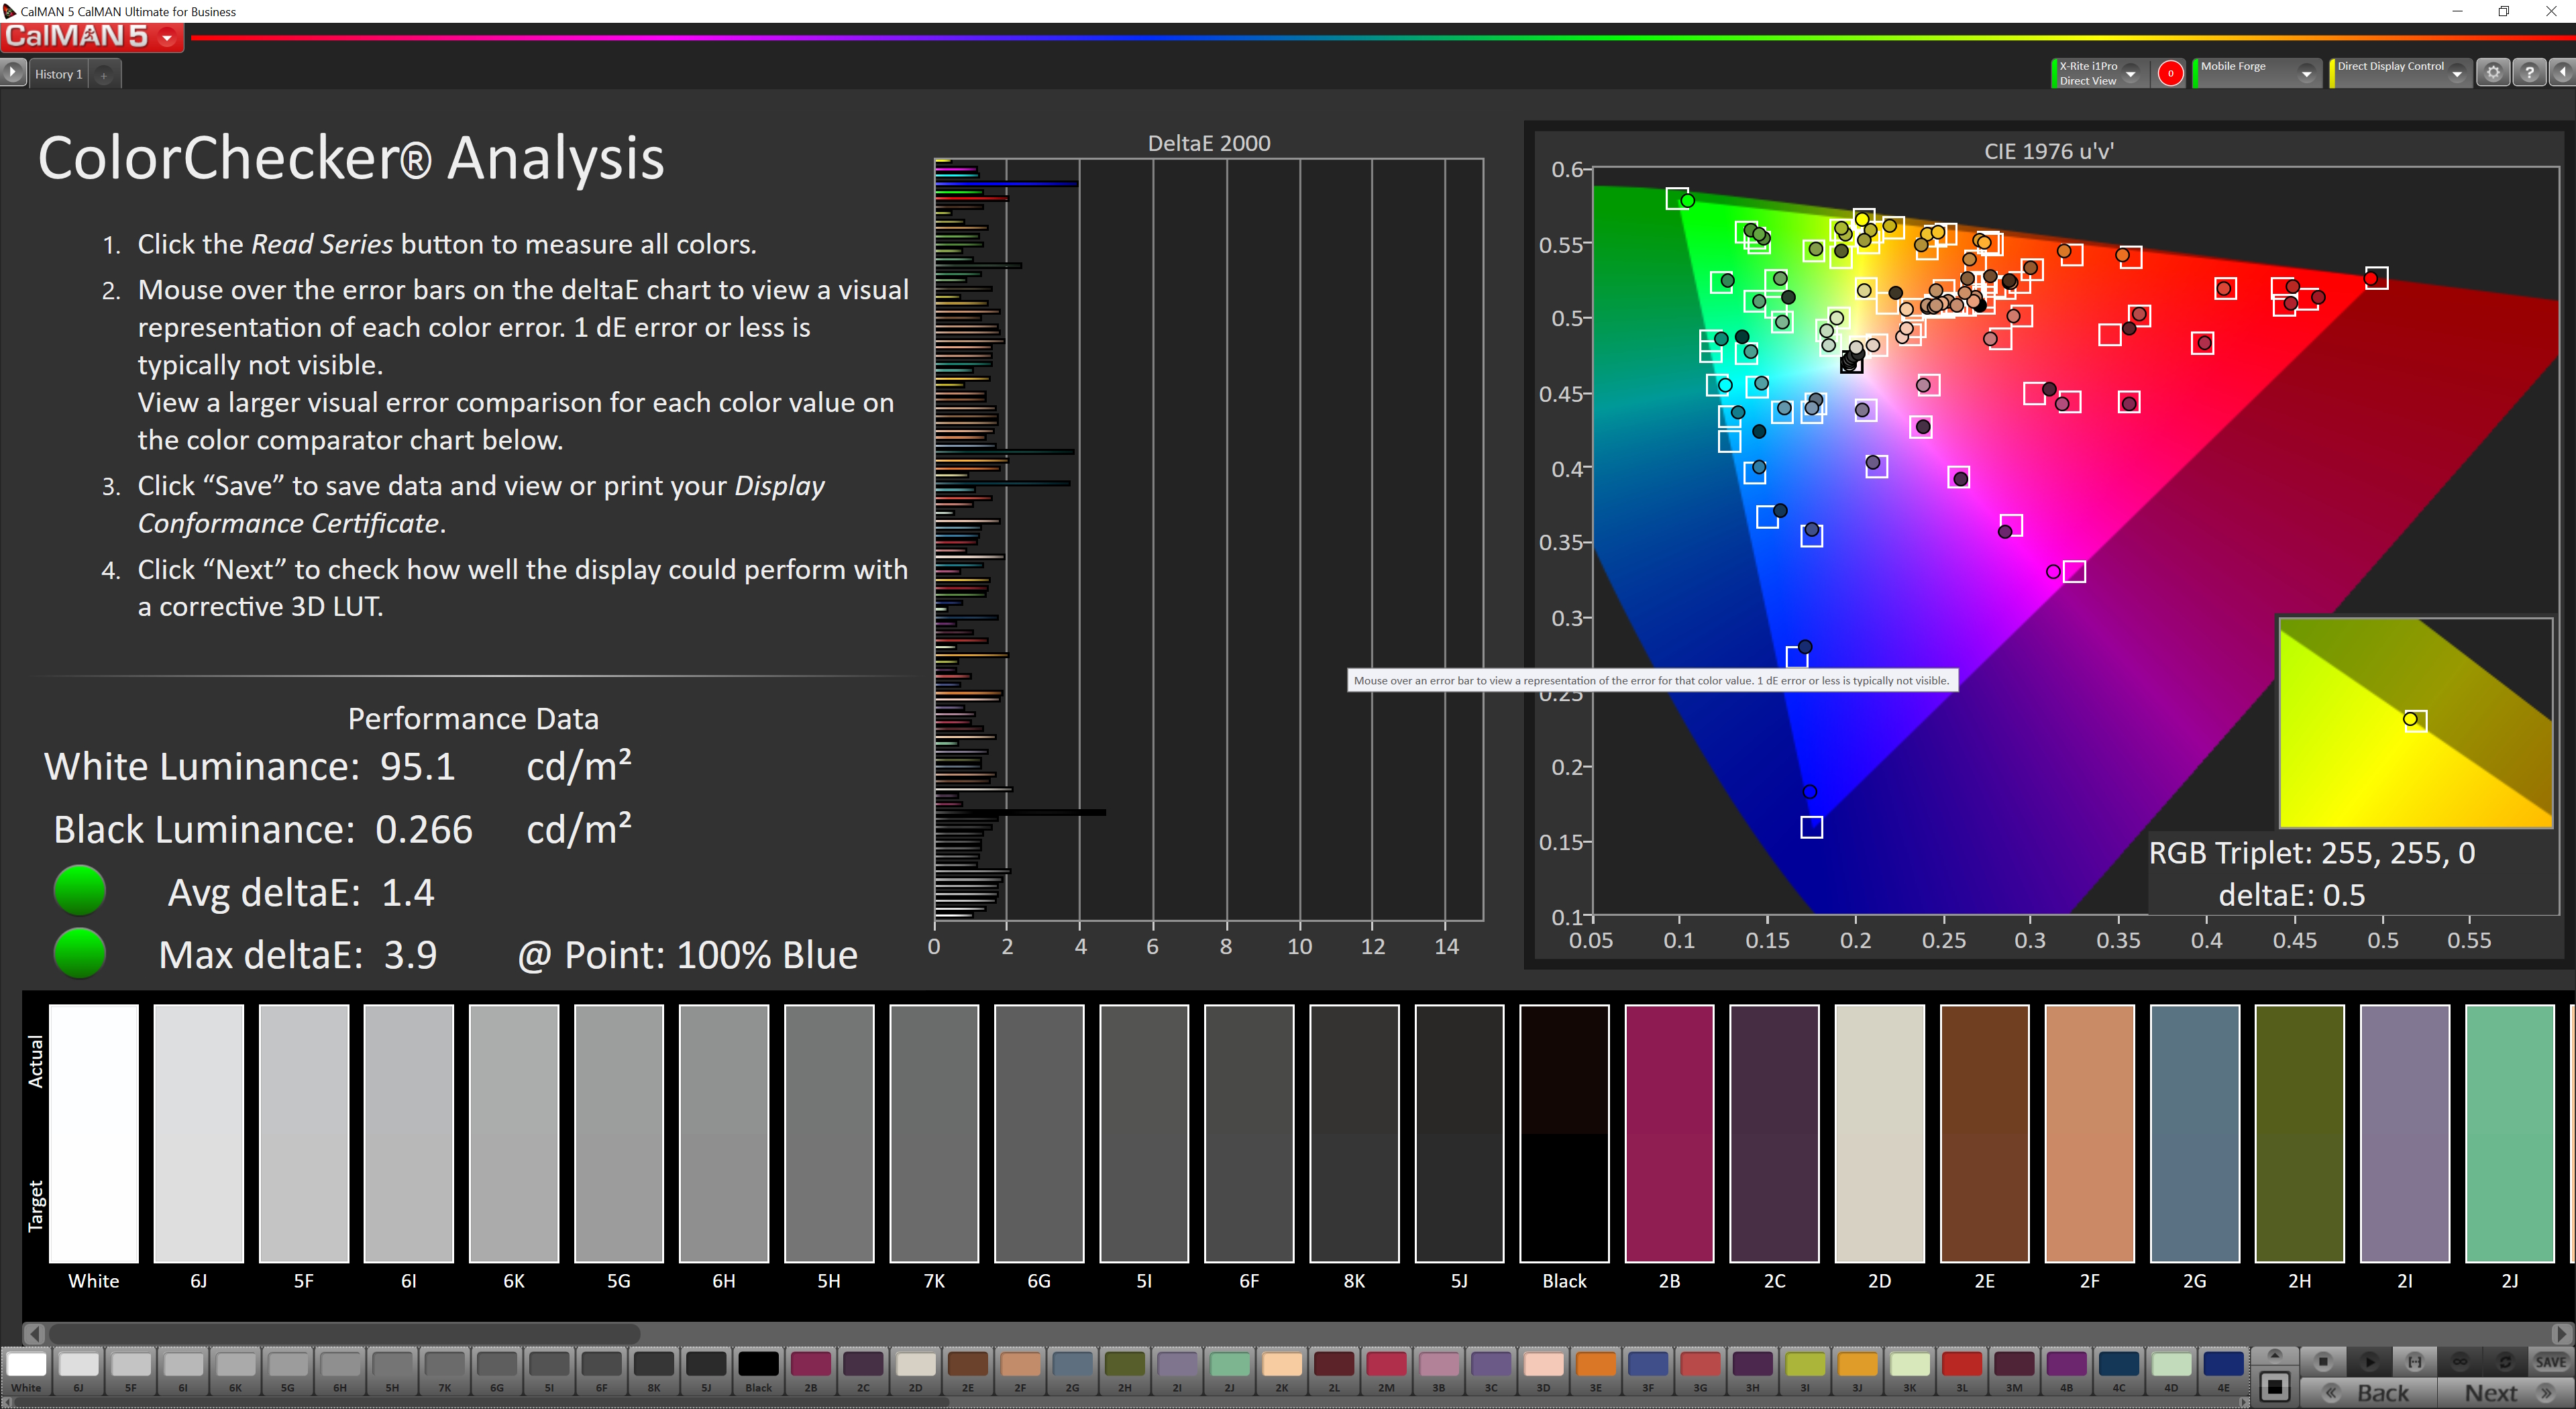Click the stop measurement icon

tap(2323, 1361)
